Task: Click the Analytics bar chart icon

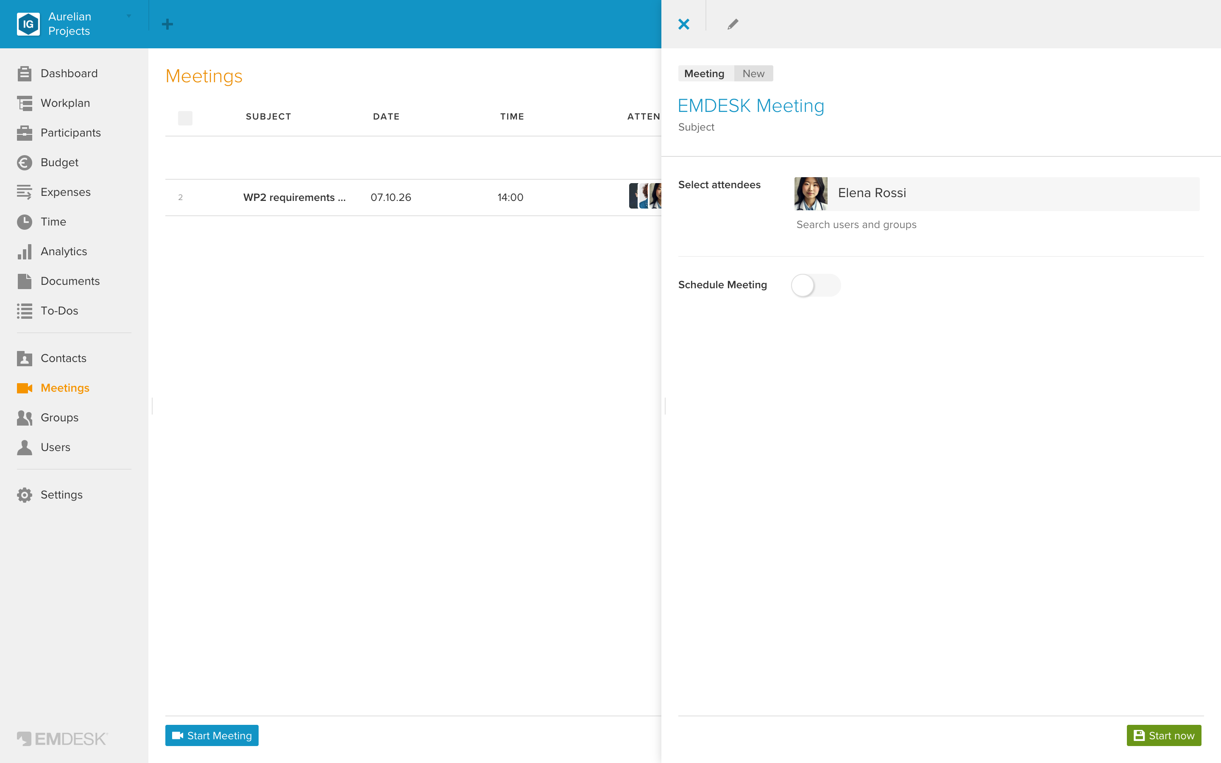Action: [x=24, y=251]
